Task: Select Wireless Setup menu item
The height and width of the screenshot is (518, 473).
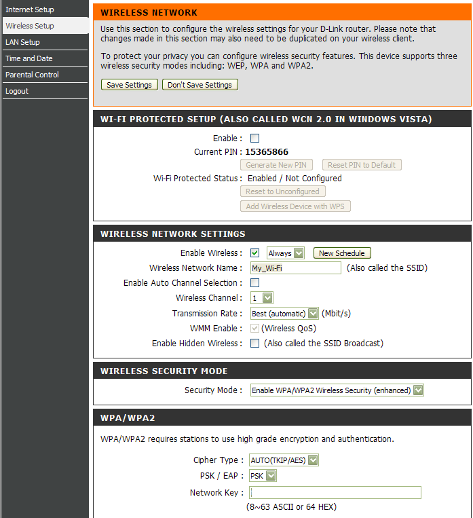Action: (x=45, y=26)
